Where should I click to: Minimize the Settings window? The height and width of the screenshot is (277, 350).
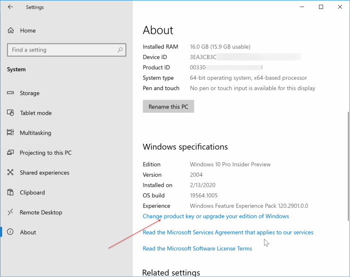[x=302, y=7]
